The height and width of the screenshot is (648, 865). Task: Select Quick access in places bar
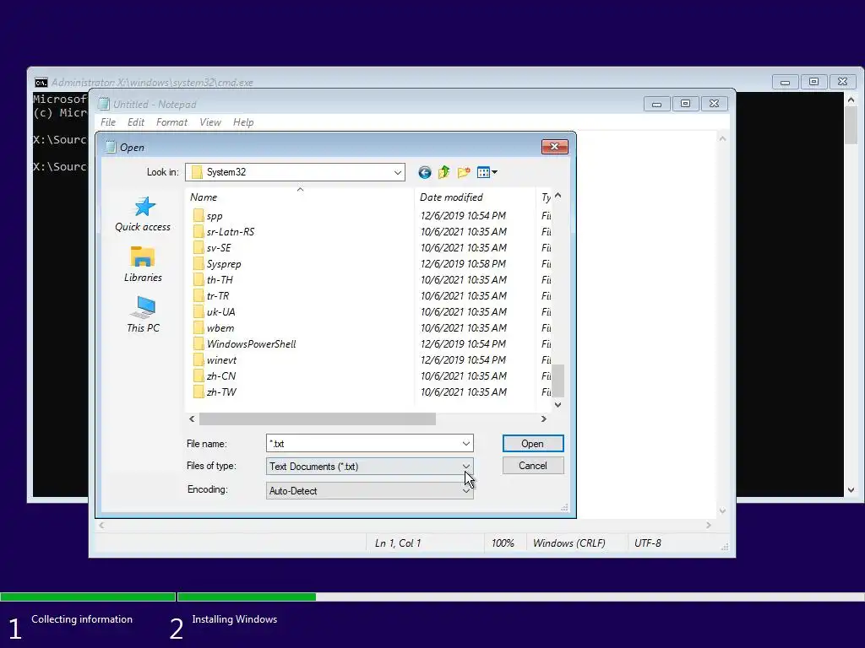[143, 213]
